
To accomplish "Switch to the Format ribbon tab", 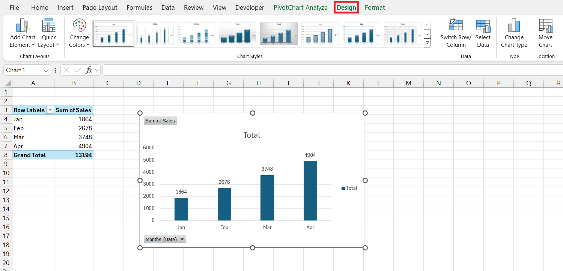I will [375, 7].
